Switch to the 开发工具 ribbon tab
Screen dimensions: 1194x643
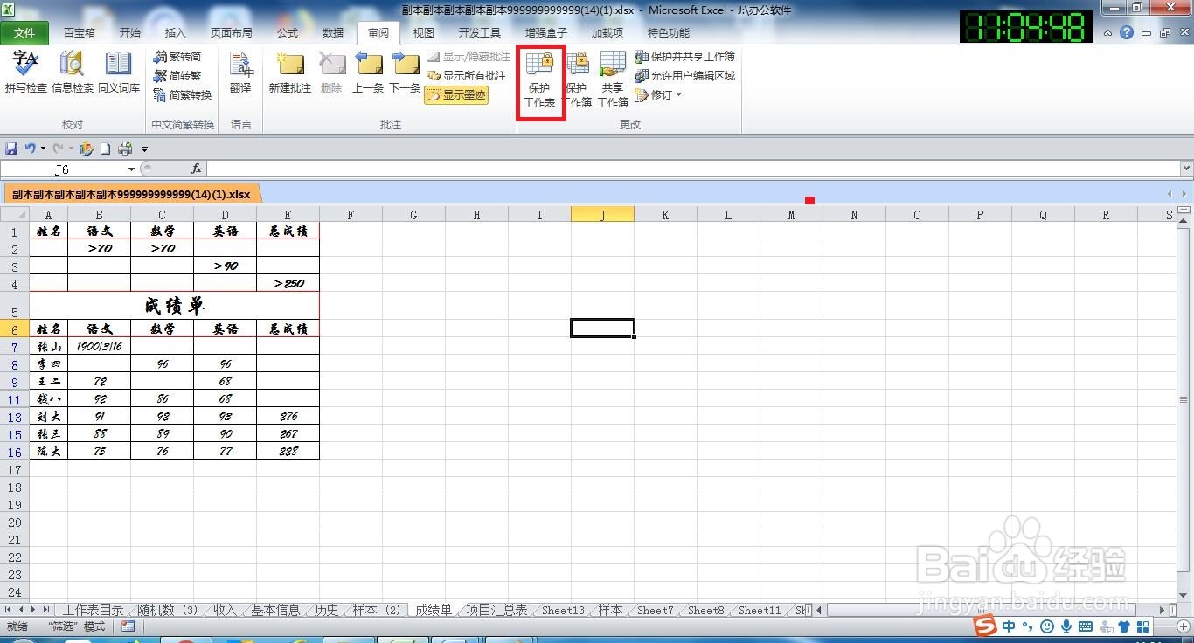tap(480, 33)
